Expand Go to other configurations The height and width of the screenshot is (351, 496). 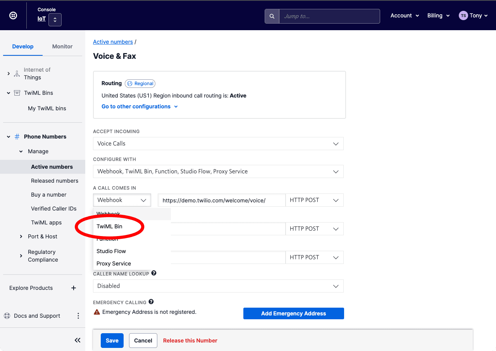point(139,106)
